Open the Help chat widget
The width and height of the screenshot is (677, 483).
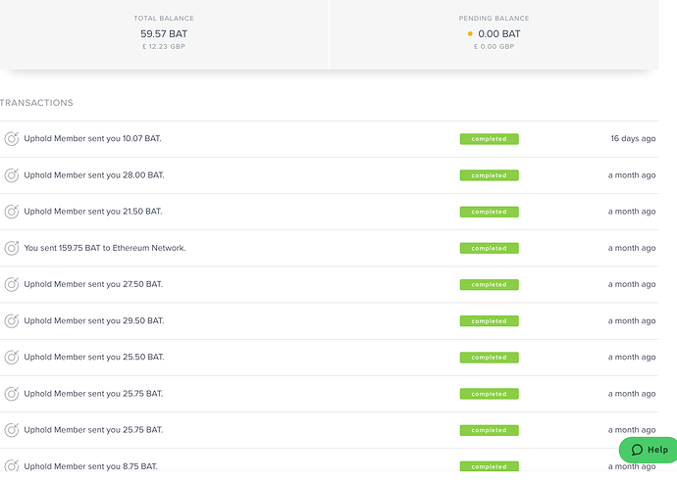pos(649,450)
